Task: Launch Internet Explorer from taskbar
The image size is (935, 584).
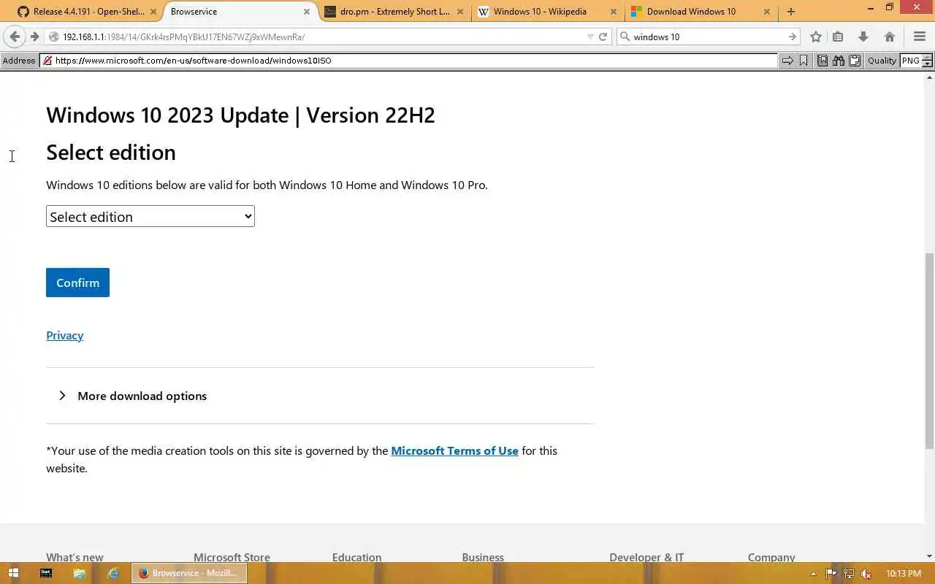Action: 113,573
